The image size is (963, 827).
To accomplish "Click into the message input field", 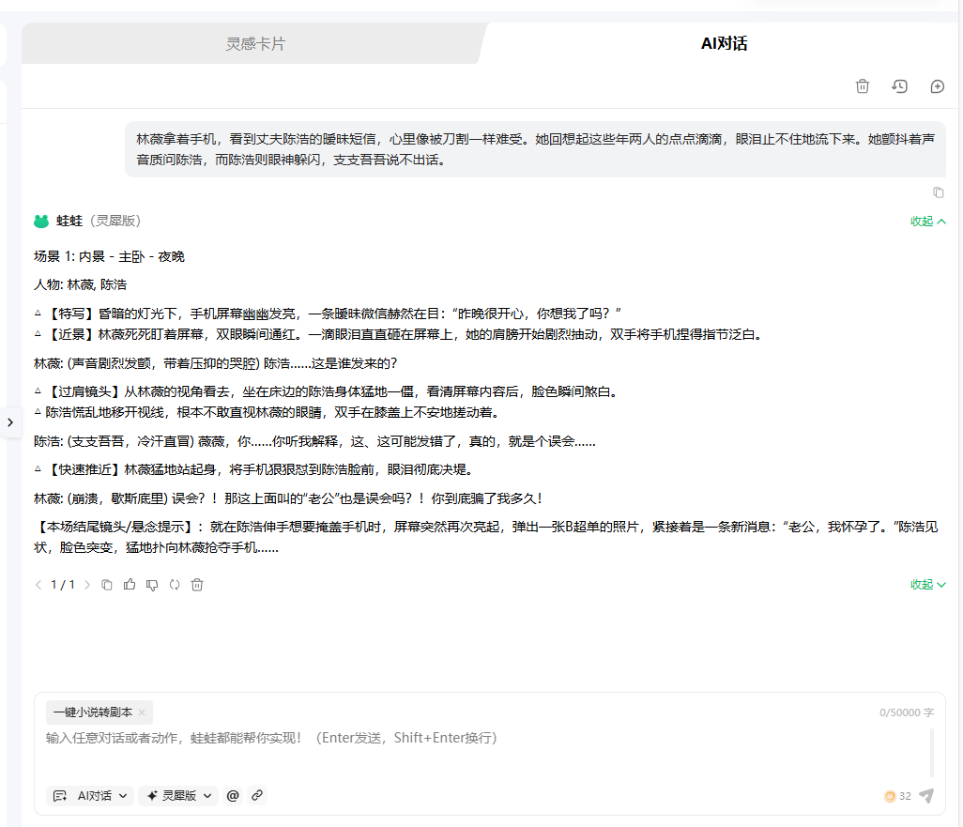I will pos(486,753).
